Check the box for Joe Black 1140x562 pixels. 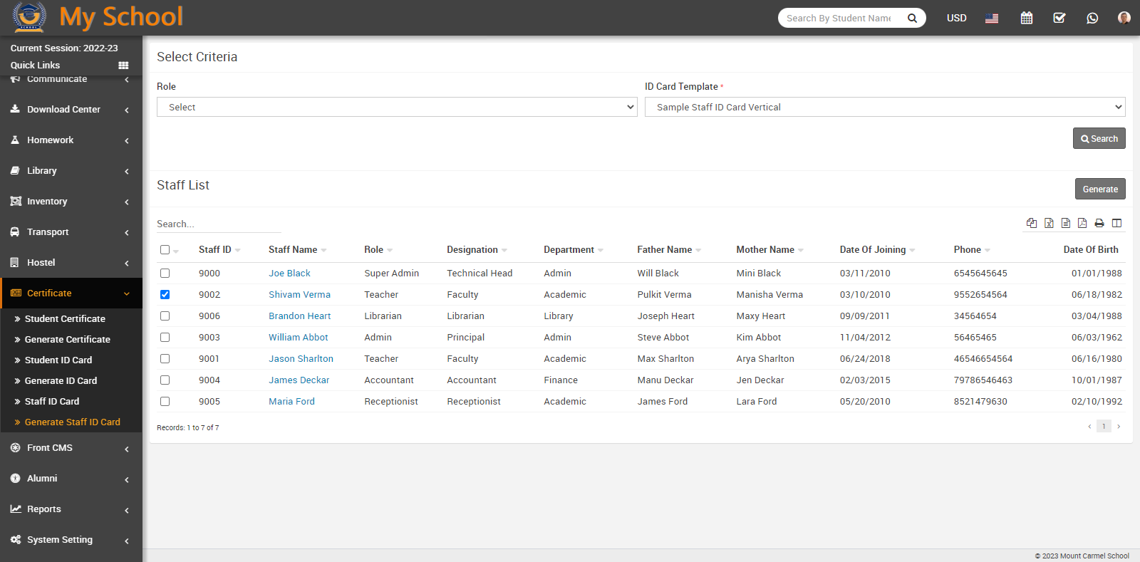[165, 273]
